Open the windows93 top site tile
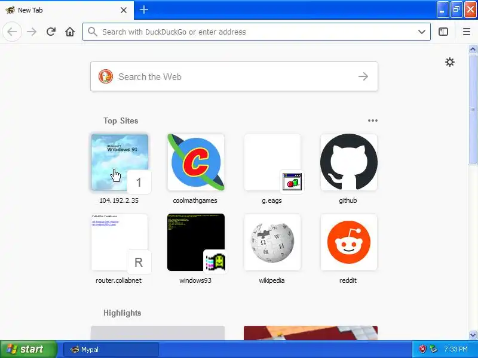This screenshot has width=478, height=358. click(x=196, y=242)
